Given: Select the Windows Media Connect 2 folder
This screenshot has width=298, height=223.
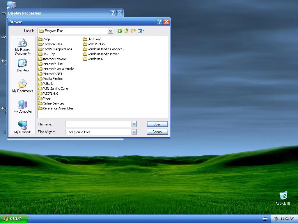Looking at the screenshot, I should [104, 49].
